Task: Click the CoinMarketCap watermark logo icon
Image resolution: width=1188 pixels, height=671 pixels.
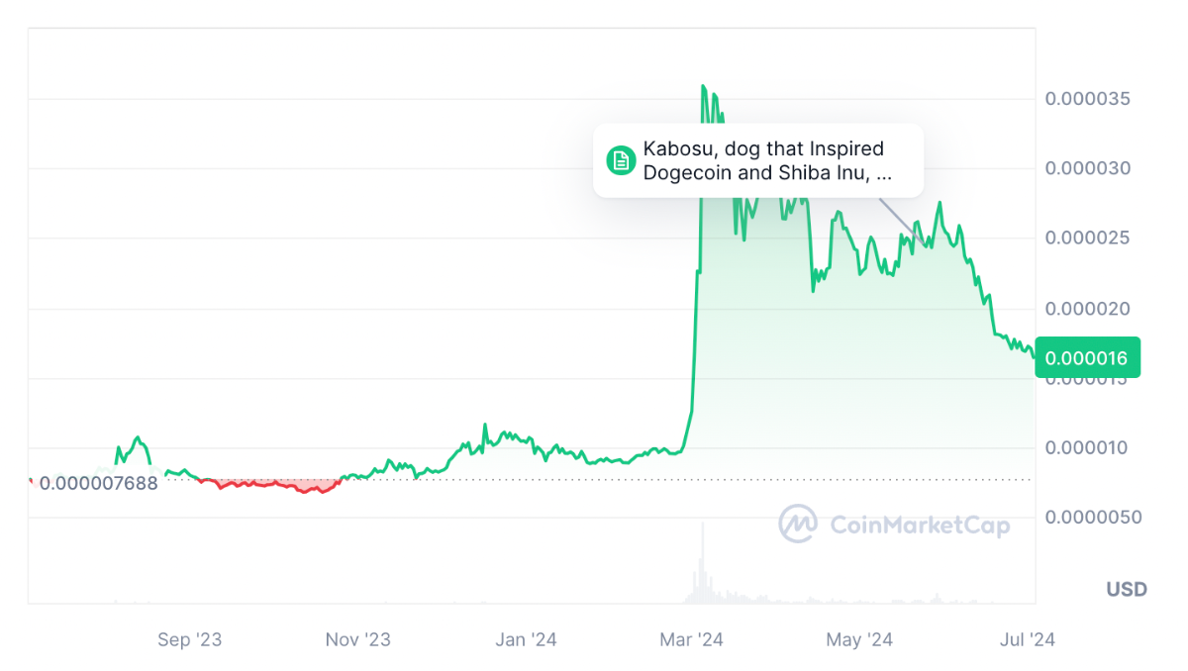Action: (x=797, y=524)
